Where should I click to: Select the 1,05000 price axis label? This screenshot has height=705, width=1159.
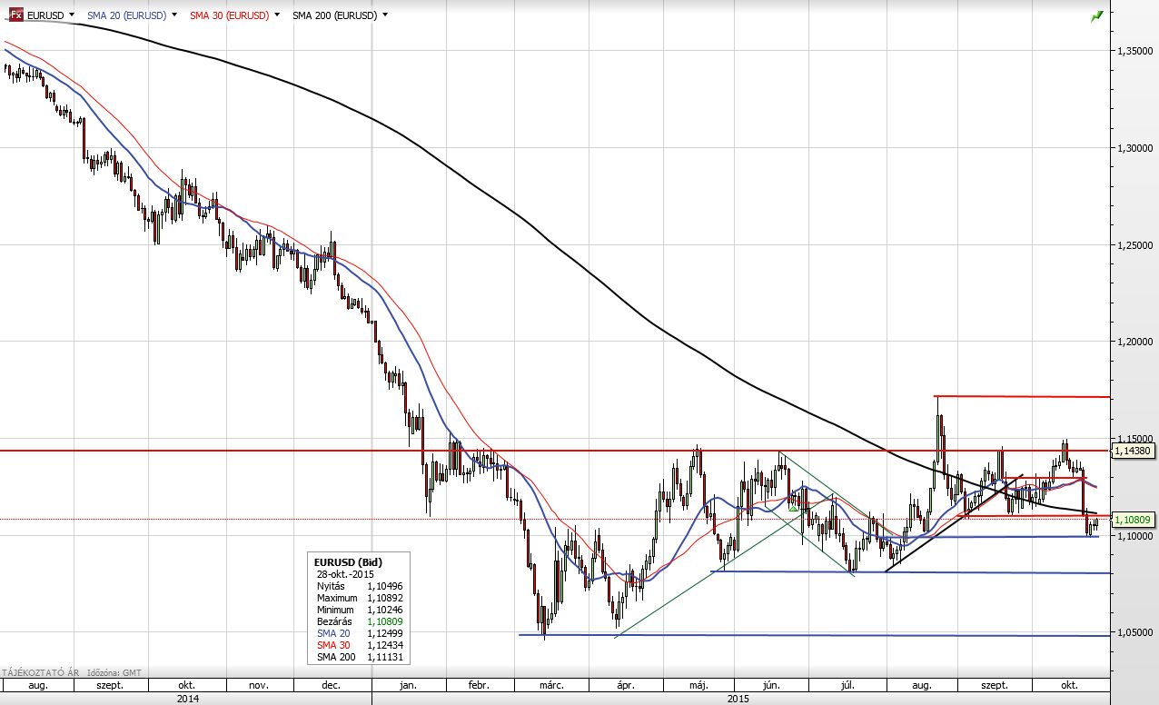(x=1134, y=632)
